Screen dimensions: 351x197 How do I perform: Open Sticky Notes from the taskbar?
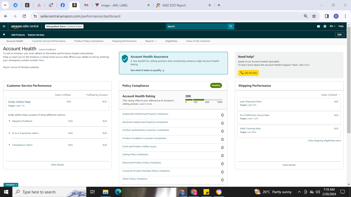206,192
